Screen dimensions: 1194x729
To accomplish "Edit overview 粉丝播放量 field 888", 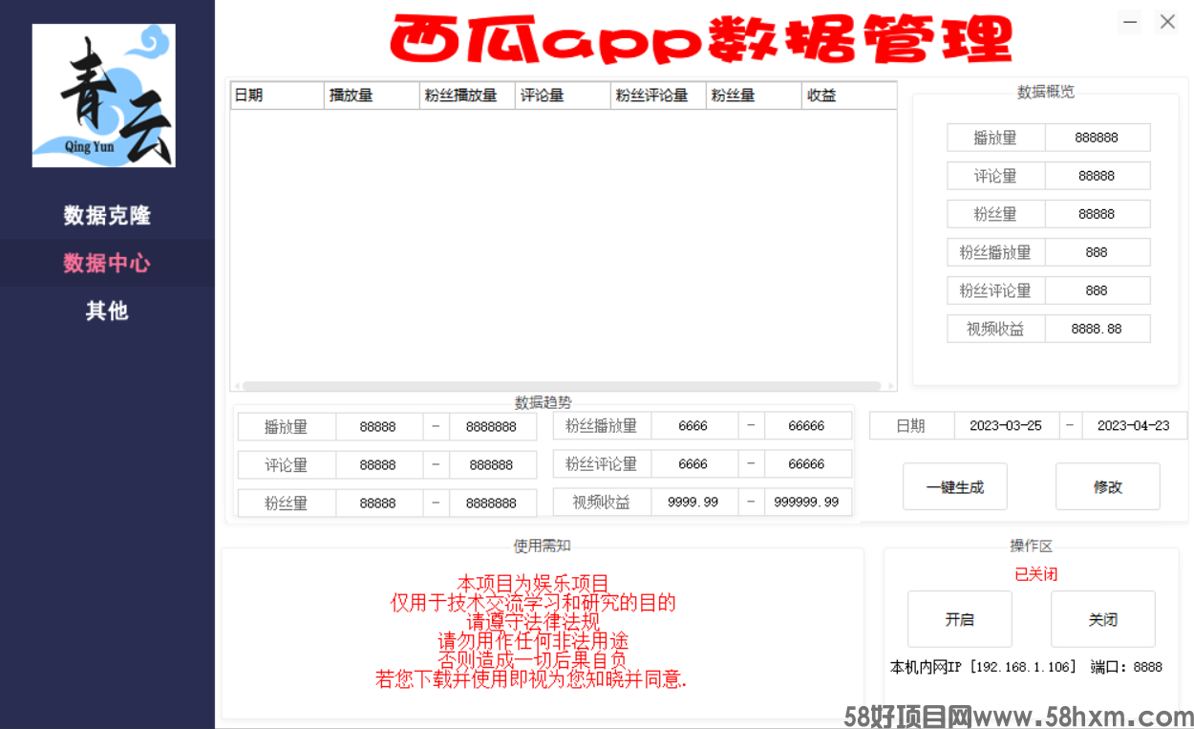I will coord(1097,252).
